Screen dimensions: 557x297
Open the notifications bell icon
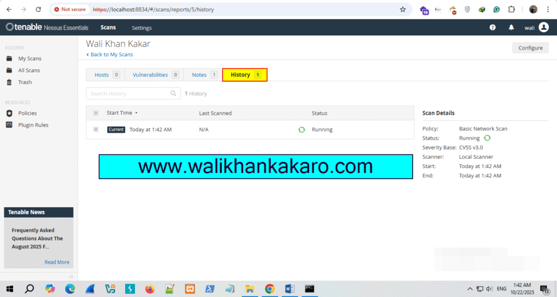coord(511,27)
